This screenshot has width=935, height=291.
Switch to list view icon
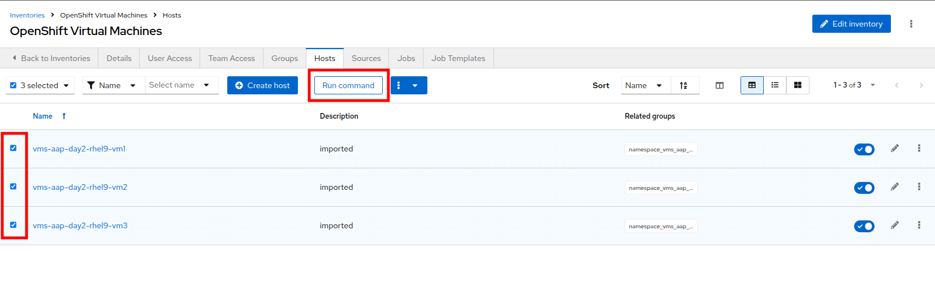pyautogui.click(x=774, y=85)
